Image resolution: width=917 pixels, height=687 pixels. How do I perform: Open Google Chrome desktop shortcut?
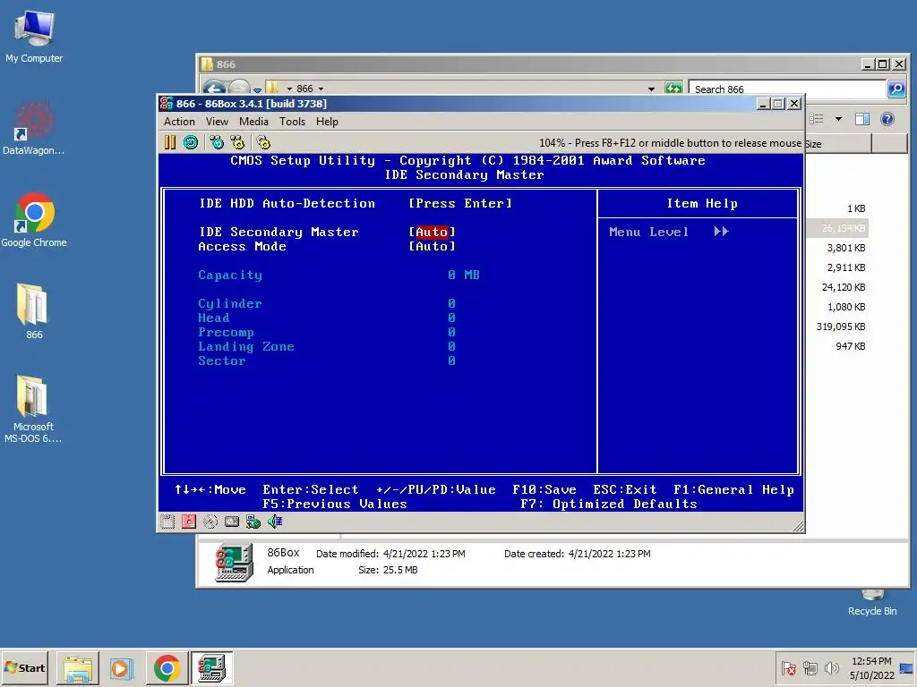34,220
